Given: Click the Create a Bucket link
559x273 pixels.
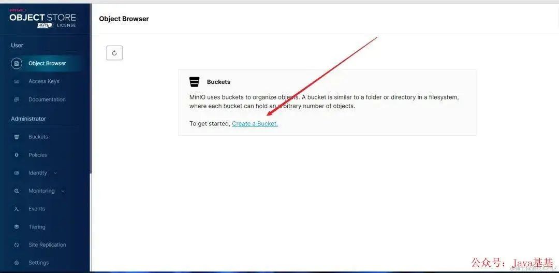Looking at the screenshot, I should [x=255, y=123].
